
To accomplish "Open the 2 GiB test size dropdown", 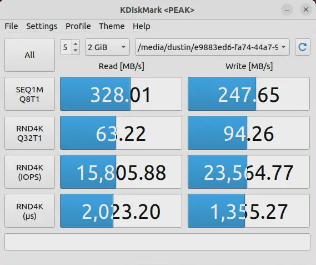I will click(107, 47).
